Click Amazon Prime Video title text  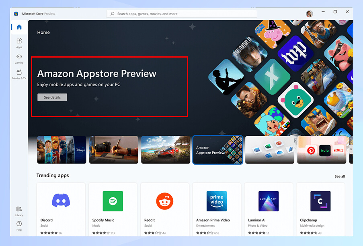[x=213, y=220]
